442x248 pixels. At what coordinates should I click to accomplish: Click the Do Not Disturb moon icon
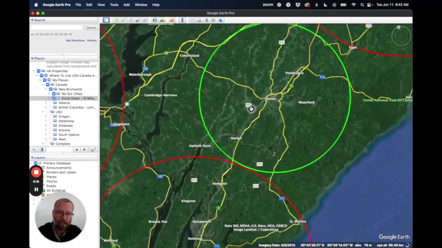[325, 5]
